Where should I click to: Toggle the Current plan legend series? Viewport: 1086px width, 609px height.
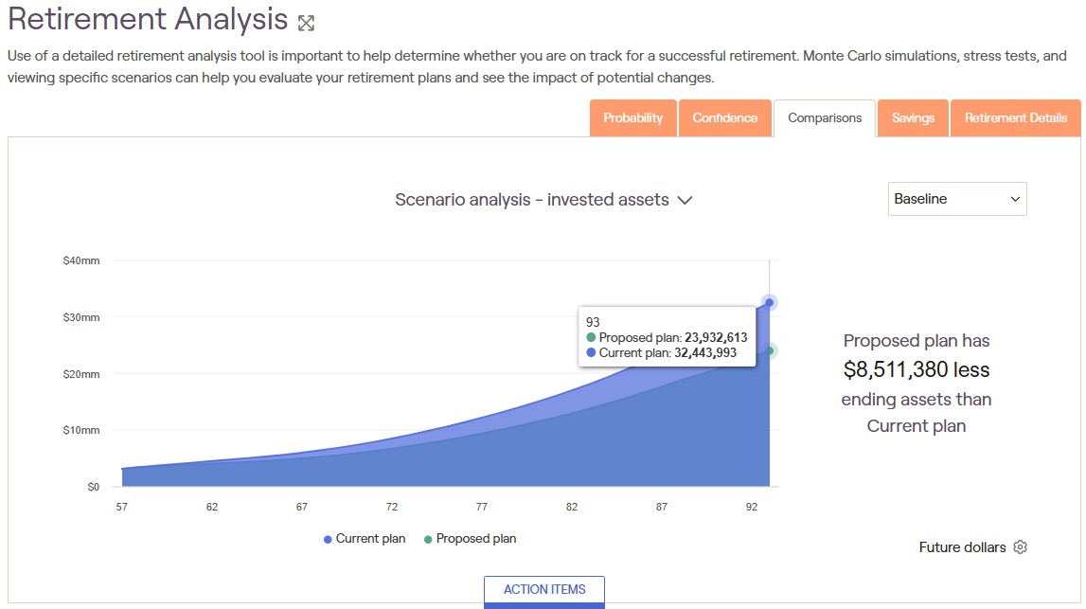click(x=365, y=539)
